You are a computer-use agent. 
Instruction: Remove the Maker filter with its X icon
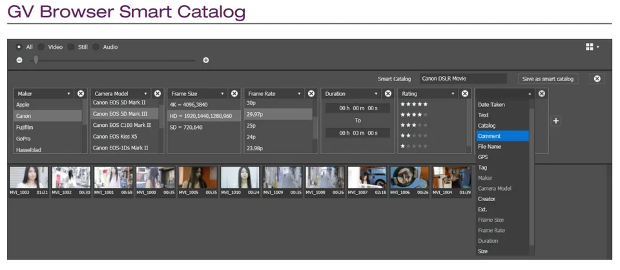tap(81, 93)
